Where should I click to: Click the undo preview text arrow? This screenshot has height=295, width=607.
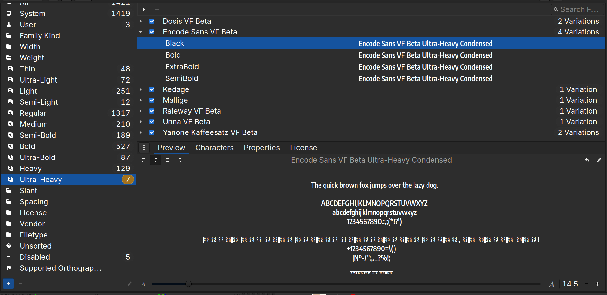587,160
